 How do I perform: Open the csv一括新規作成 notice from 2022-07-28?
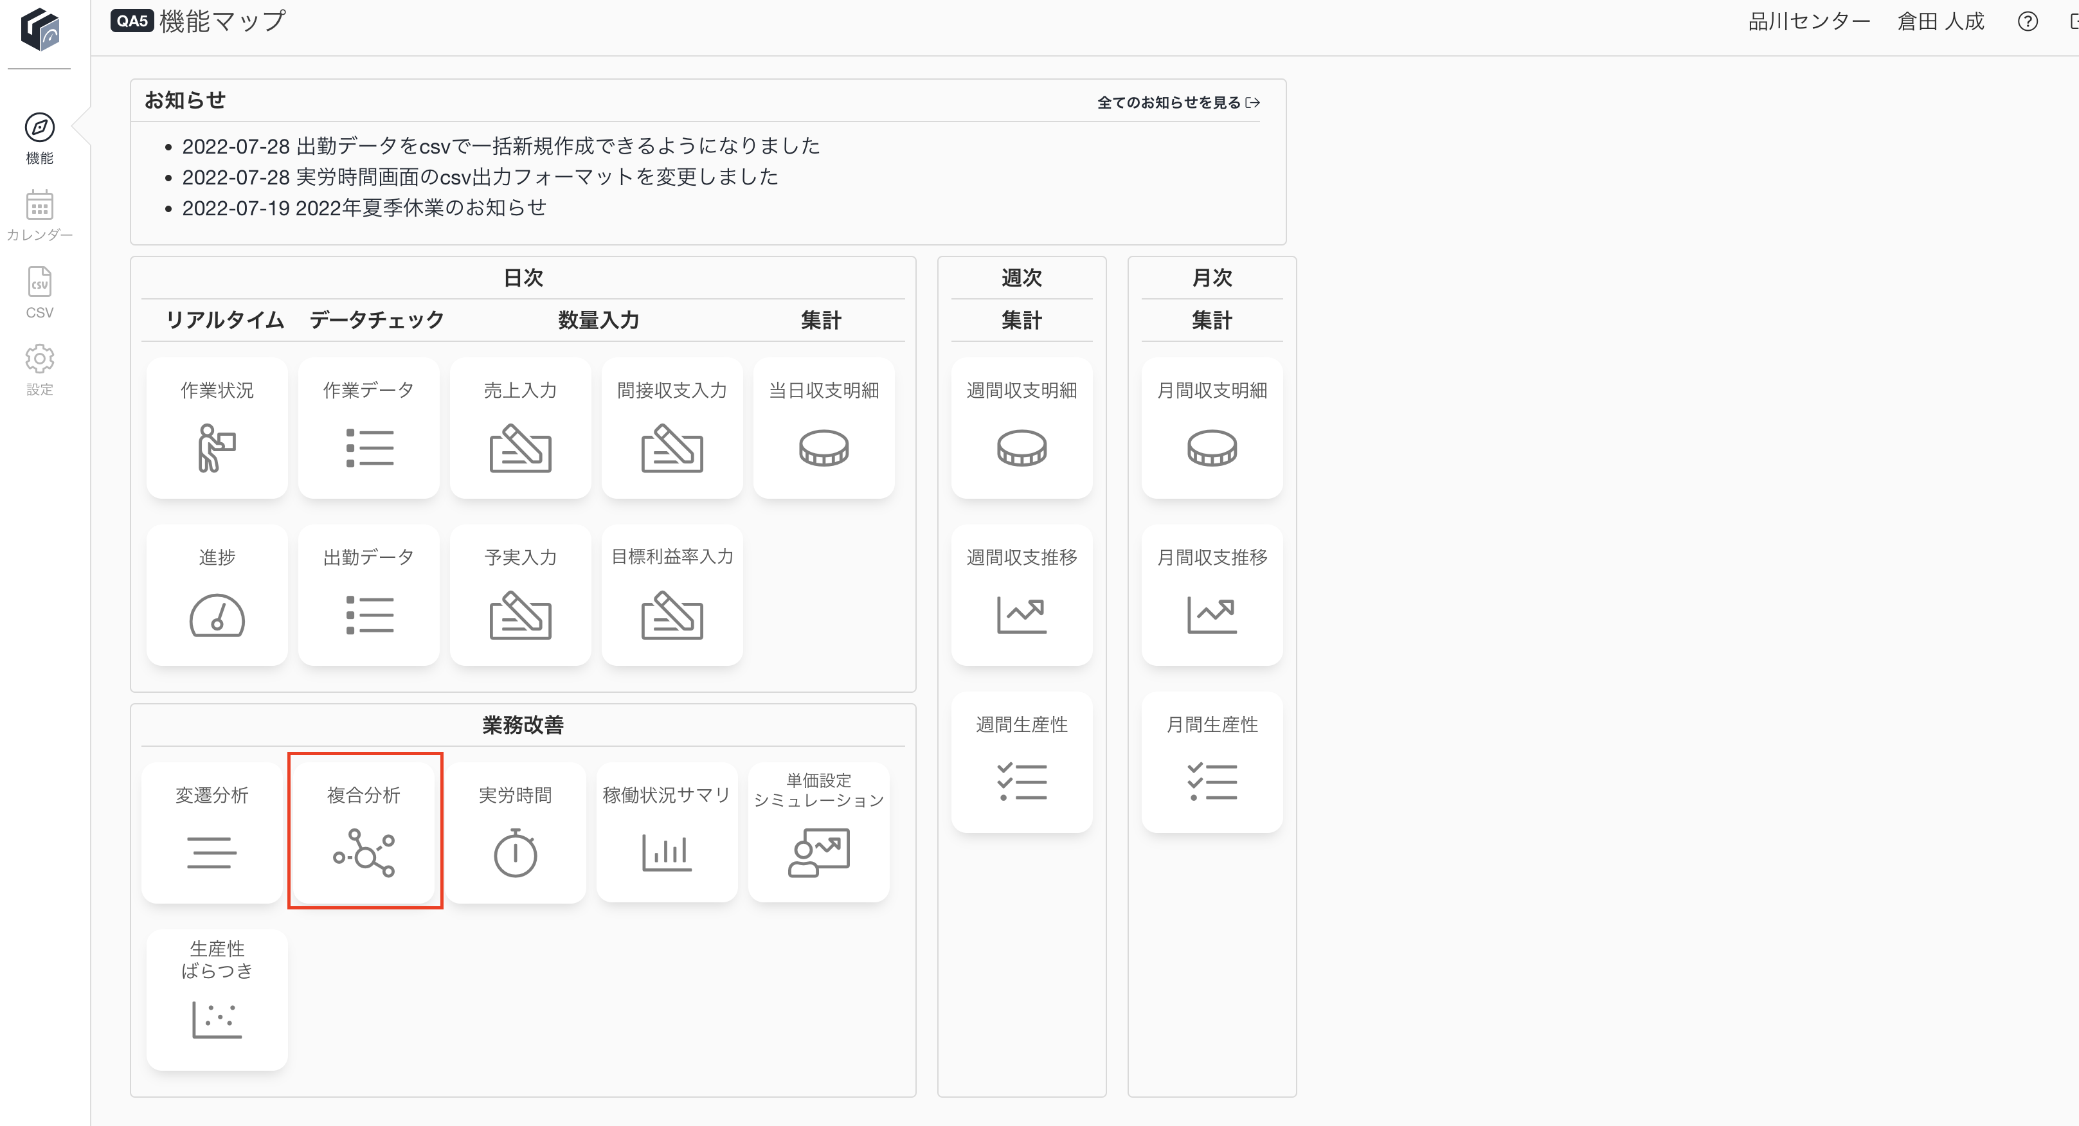tap(501, 146)
